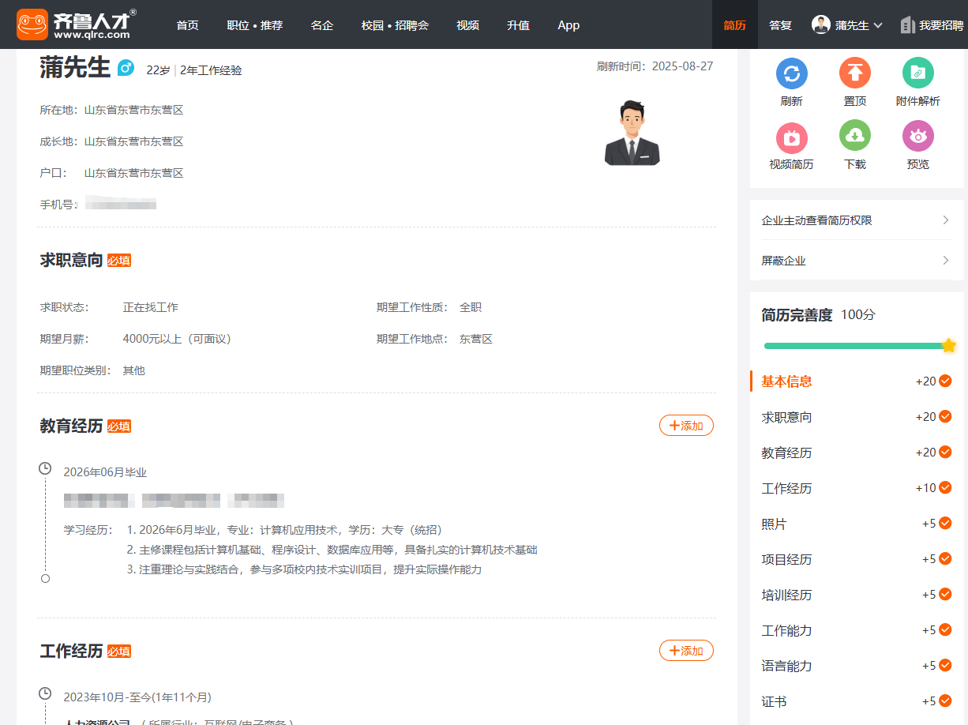
Task: Open the attachment parsing (附件解析) icon
Action: tap(917, 73)
